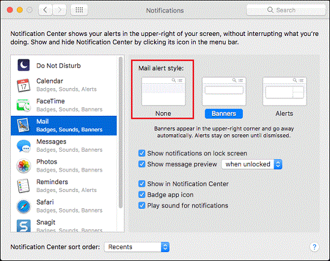Click the Calendar app icon
The height and width of the screenshot is (261, 330).
[23, 85]
